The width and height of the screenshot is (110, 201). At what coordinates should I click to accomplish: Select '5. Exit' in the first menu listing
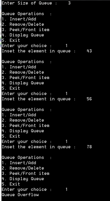pos(11,40)
